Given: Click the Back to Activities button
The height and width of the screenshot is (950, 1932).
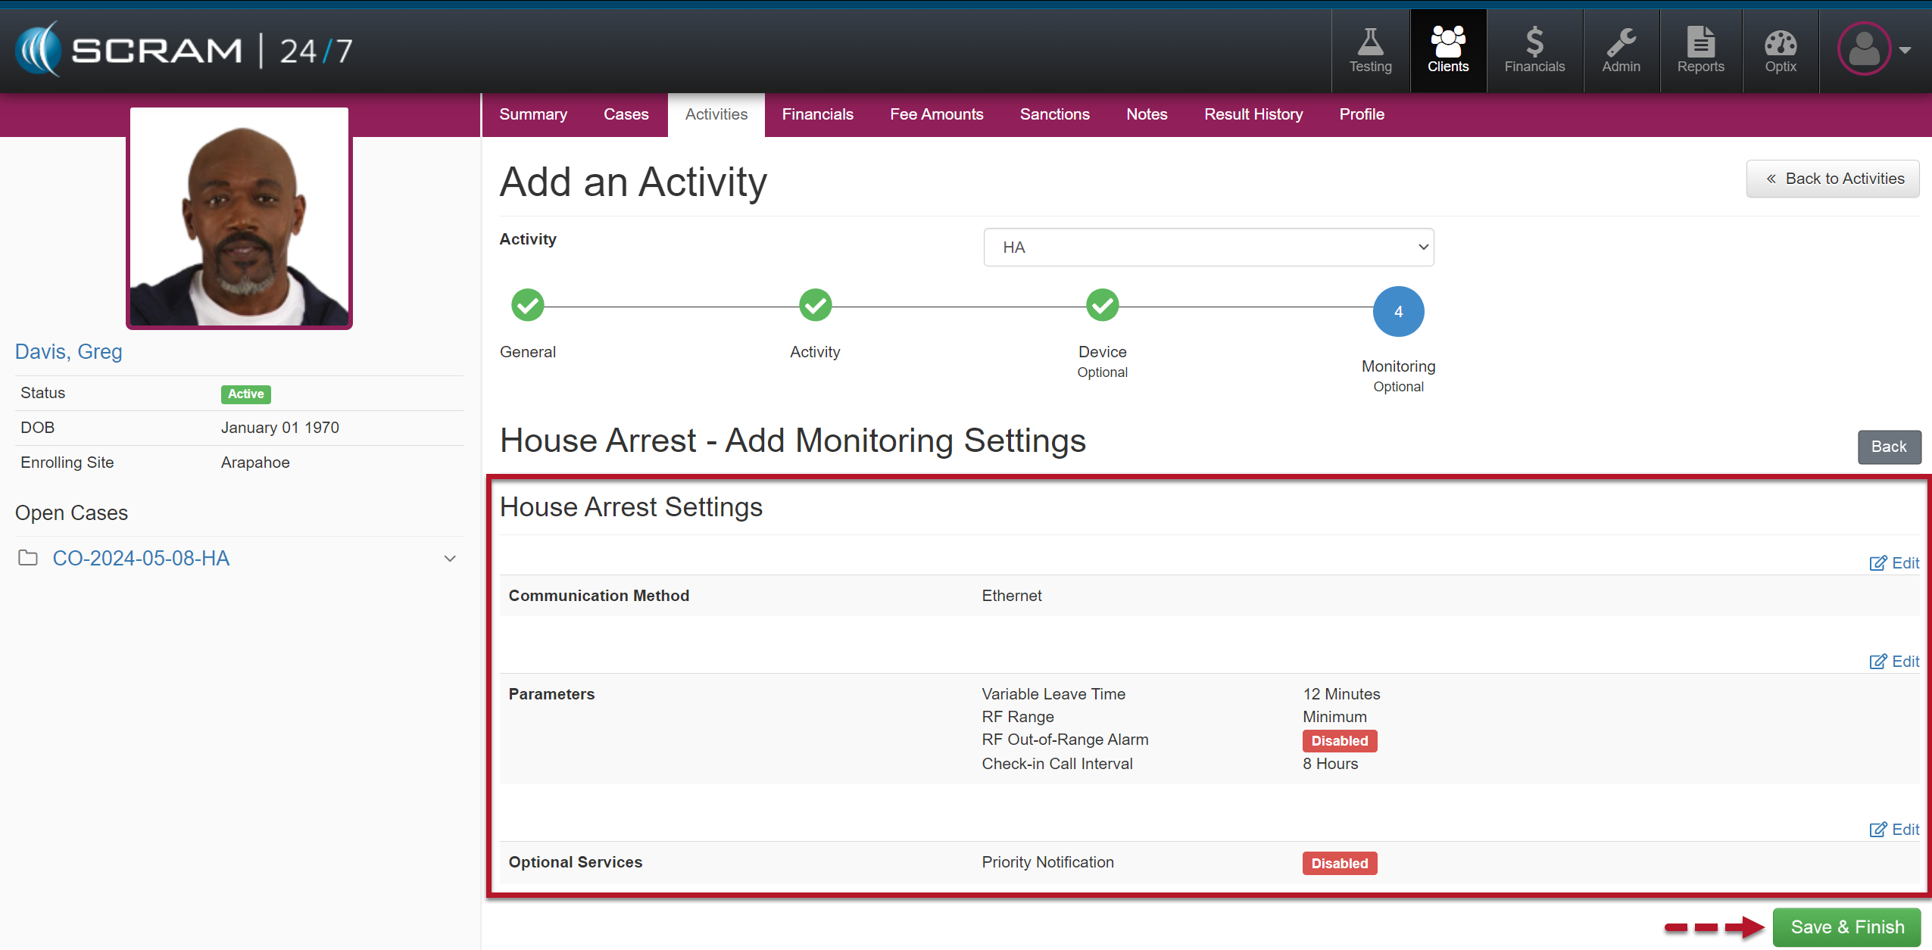Looking at the screenshot, I should [1833, 179].
